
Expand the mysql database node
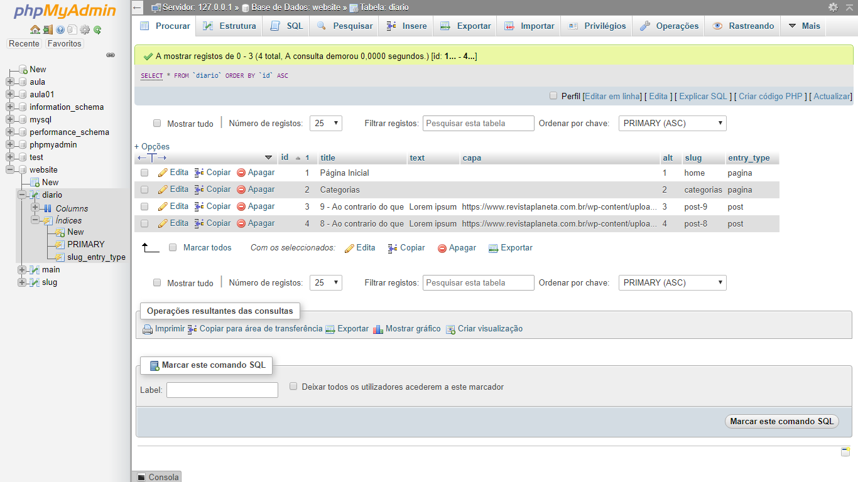10,120
